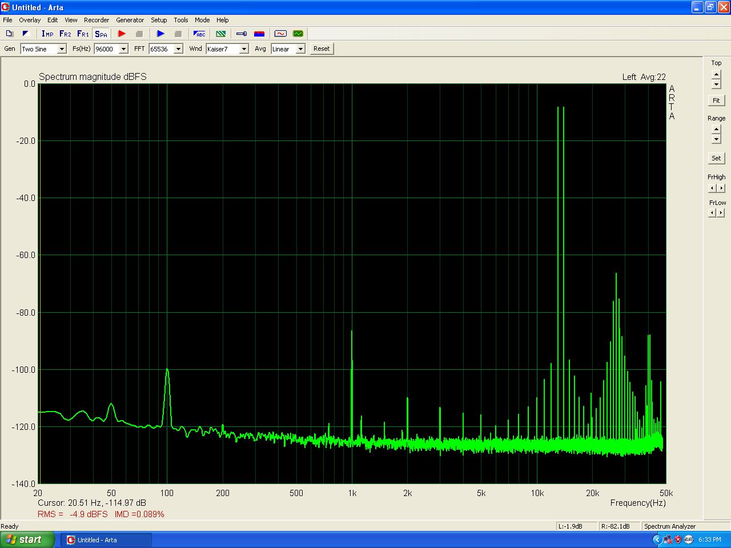Open the View menu
This screenshot has width=731, height=548.
point(71,20)
